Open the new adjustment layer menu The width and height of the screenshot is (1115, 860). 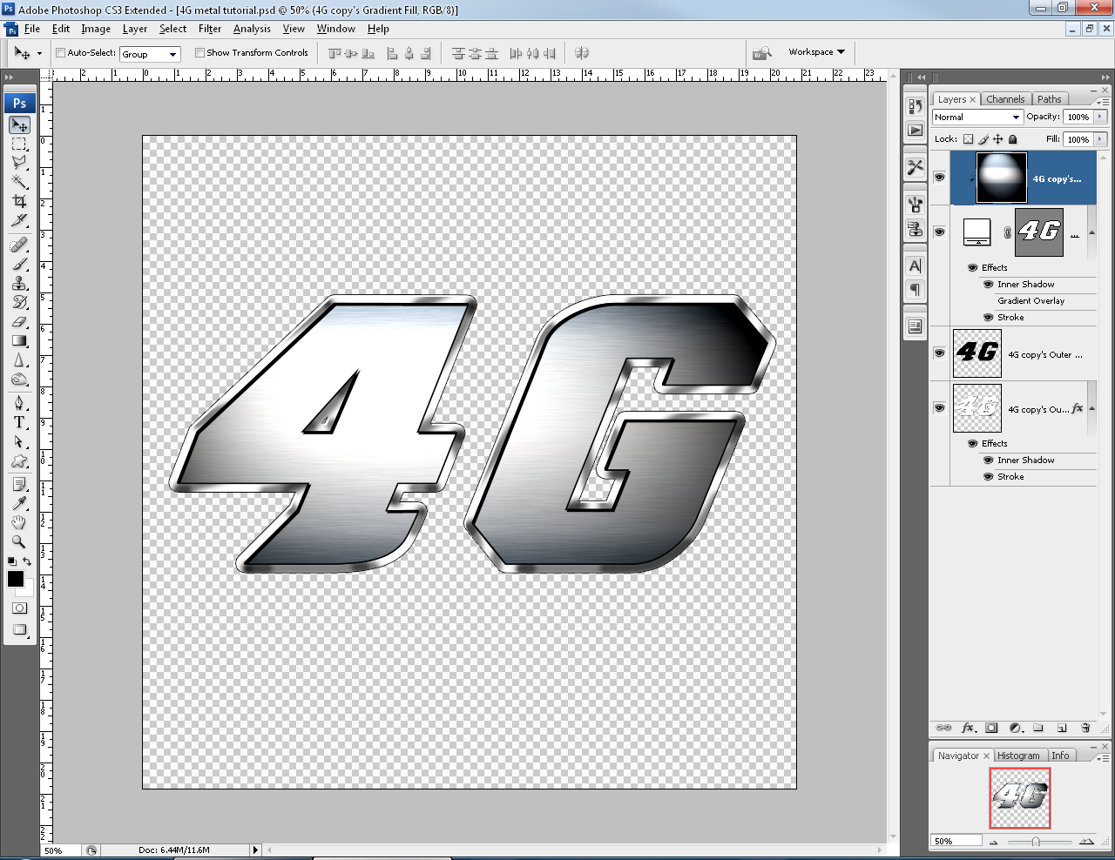coord(1015,728)
